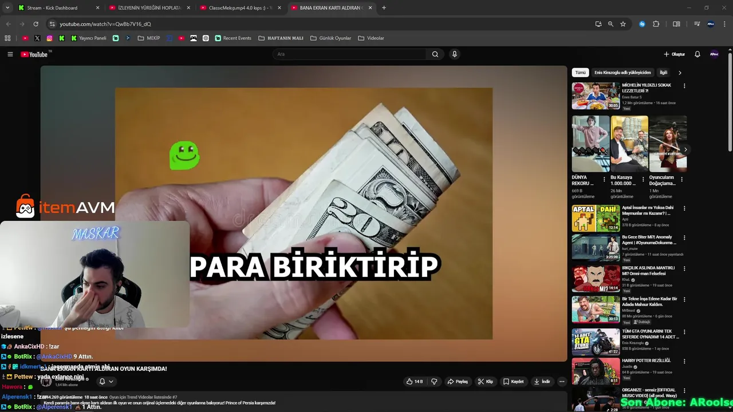Screen dimensions: 733x412
Task: Open Instagram bookmark icon
Action: point(49,38)
